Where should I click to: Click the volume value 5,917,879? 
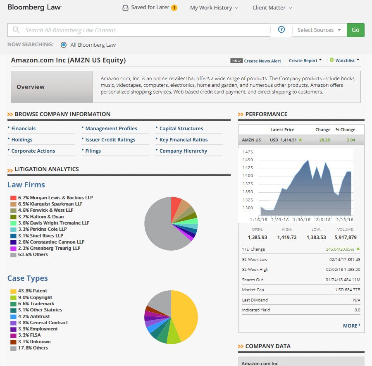(x=346, y=237)
